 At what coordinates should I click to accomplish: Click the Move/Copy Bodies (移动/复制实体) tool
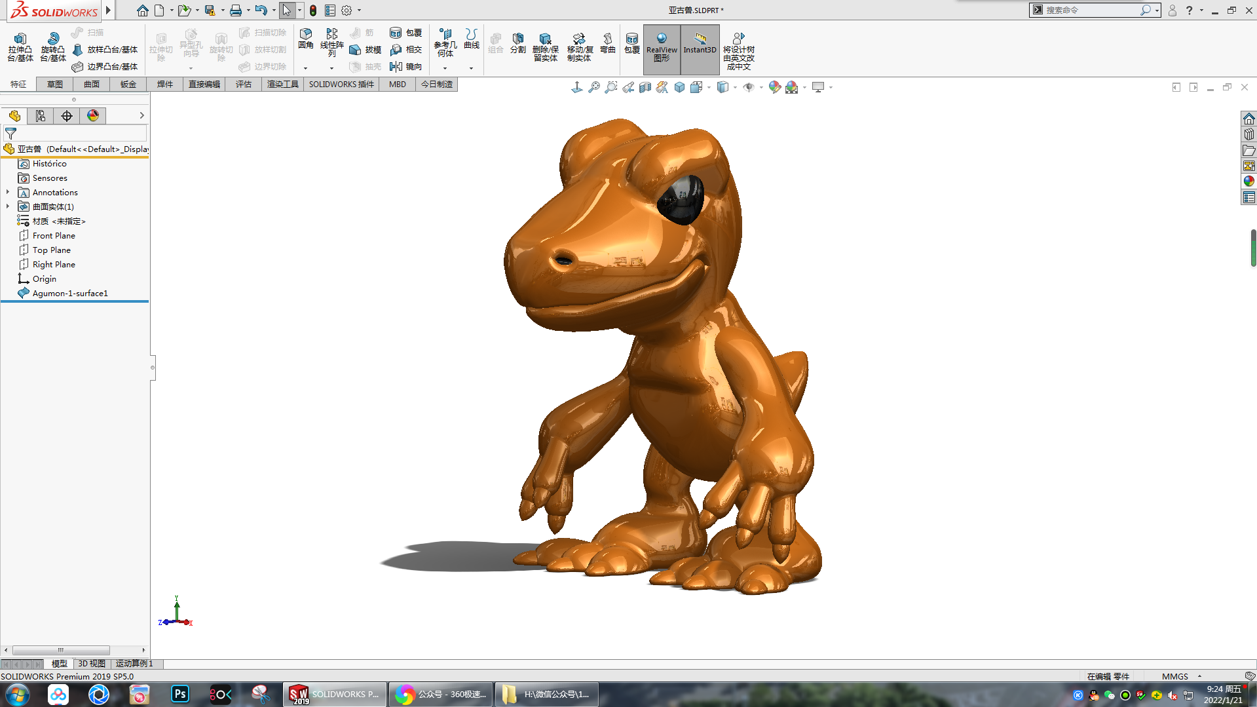580,47
